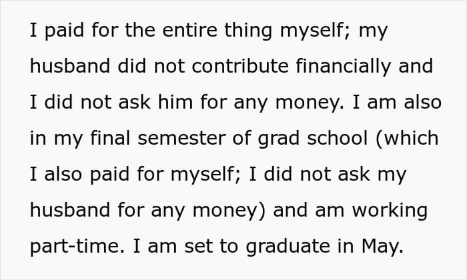The image size is (467, 280).
Task: Click the word "contribute"
Action: tap(240, 66)
